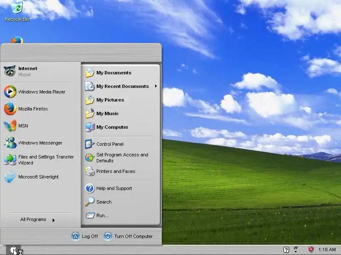This screenshot has width=341, height=255.
Task: Click the Help and Support label
Action: pos(114,188)
